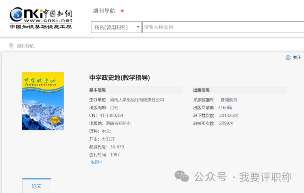Screen dimensions: 304x193
Task: Open the 中学政史地 journal cover thumbnail
Action: [43, 101]
